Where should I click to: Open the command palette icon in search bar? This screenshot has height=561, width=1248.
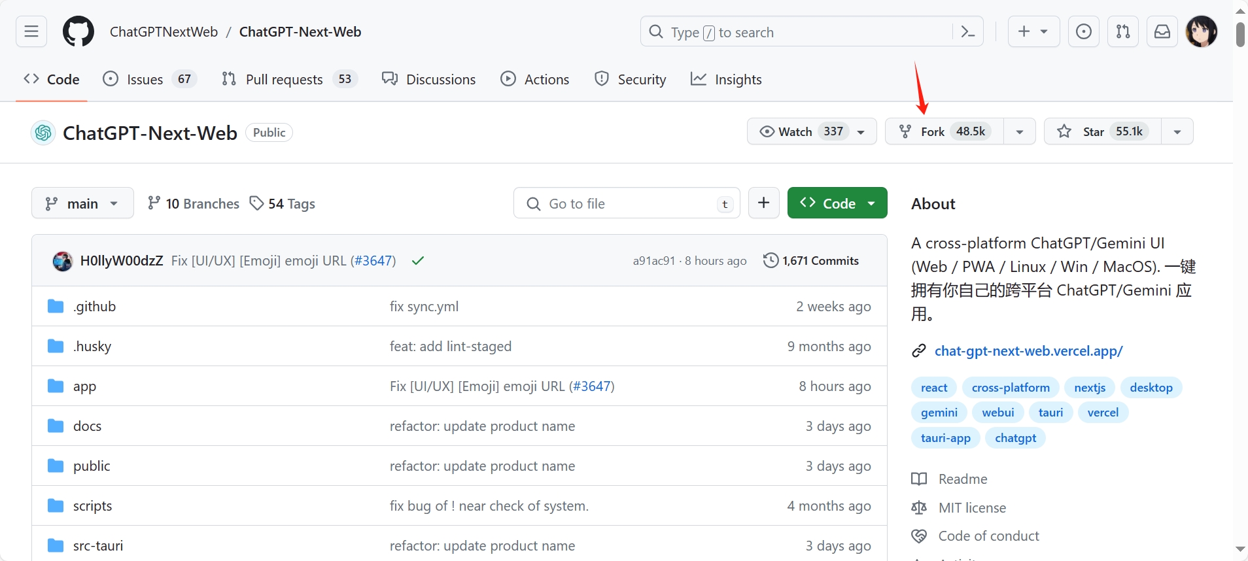pyautogui.click(x=968, y=31)
